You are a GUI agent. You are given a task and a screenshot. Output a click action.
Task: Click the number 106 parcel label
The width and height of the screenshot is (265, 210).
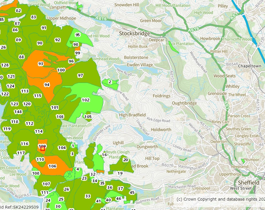pos(52,166)
